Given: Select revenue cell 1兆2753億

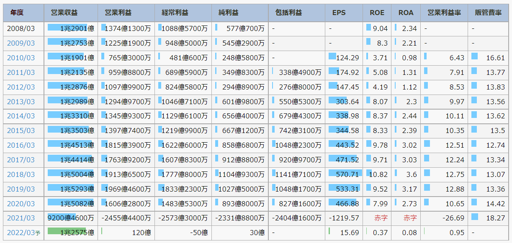Looking at the screenshot, I should point(71,43).
